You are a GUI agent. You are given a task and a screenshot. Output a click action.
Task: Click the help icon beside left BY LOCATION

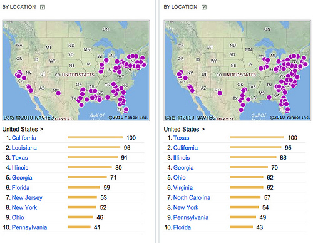[x=43, y=8]
